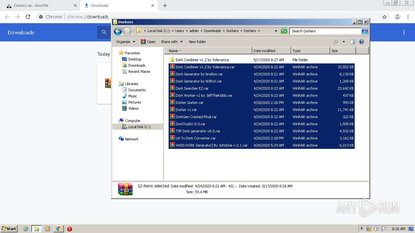Select DorkToolsV.5.0.rar

pyautogui.click(x=262, y=124)
